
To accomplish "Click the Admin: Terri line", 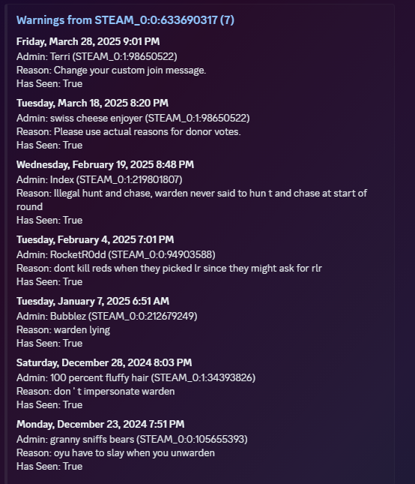I will [x=97, y=56].
